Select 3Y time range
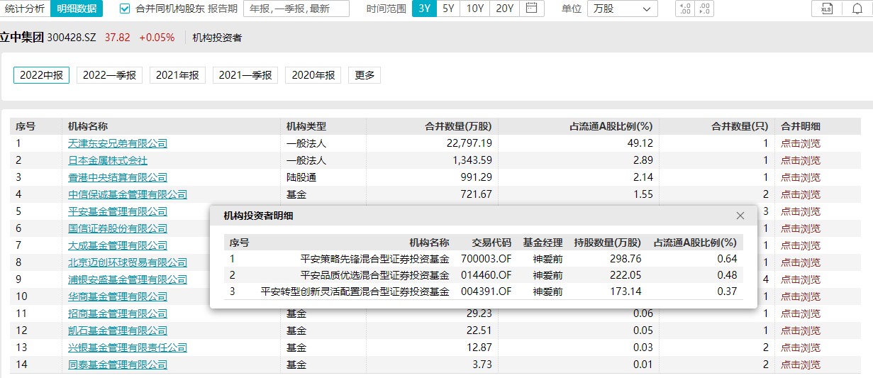Screen dimensions: 873x378 pyautogui.click(x=424, y=9)
